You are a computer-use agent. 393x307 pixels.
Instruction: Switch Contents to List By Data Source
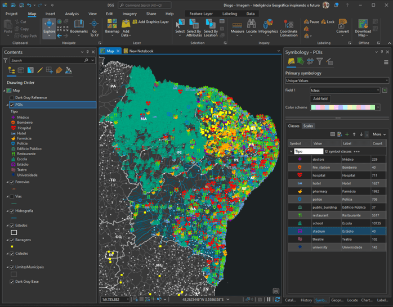click(21, 70)
